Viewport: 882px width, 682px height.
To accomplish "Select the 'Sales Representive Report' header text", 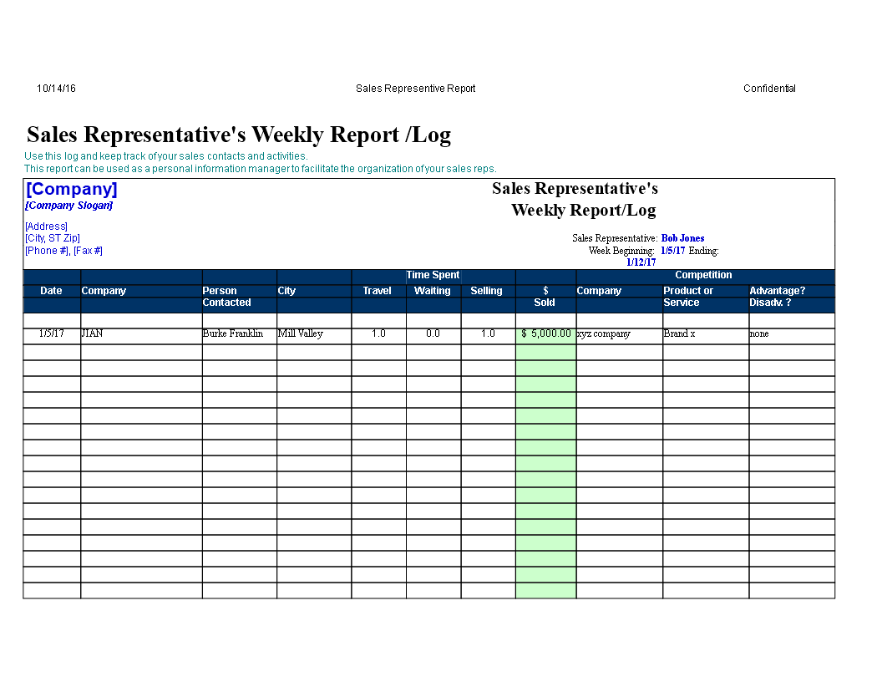I will point(416,89).
